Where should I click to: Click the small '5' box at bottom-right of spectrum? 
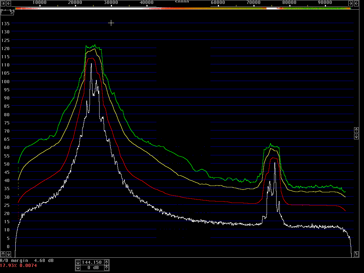(x=356, y=254)
